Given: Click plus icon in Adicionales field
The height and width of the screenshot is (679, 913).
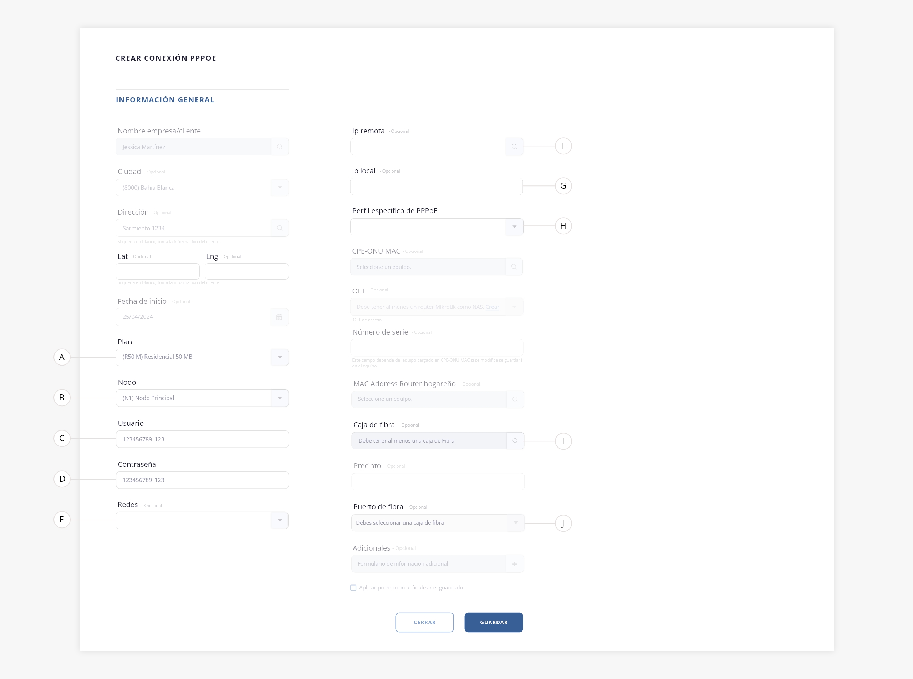Looking at the screenshot, I should click(x=515, y=564).
